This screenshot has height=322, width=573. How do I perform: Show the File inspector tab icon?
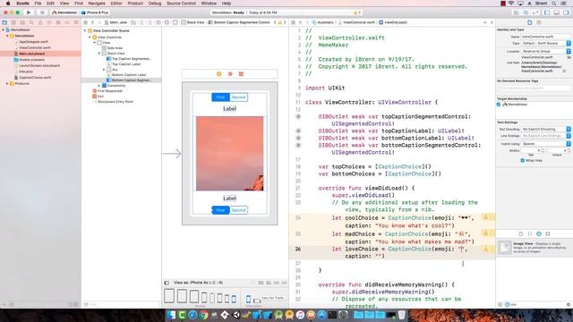click(529, 22)
